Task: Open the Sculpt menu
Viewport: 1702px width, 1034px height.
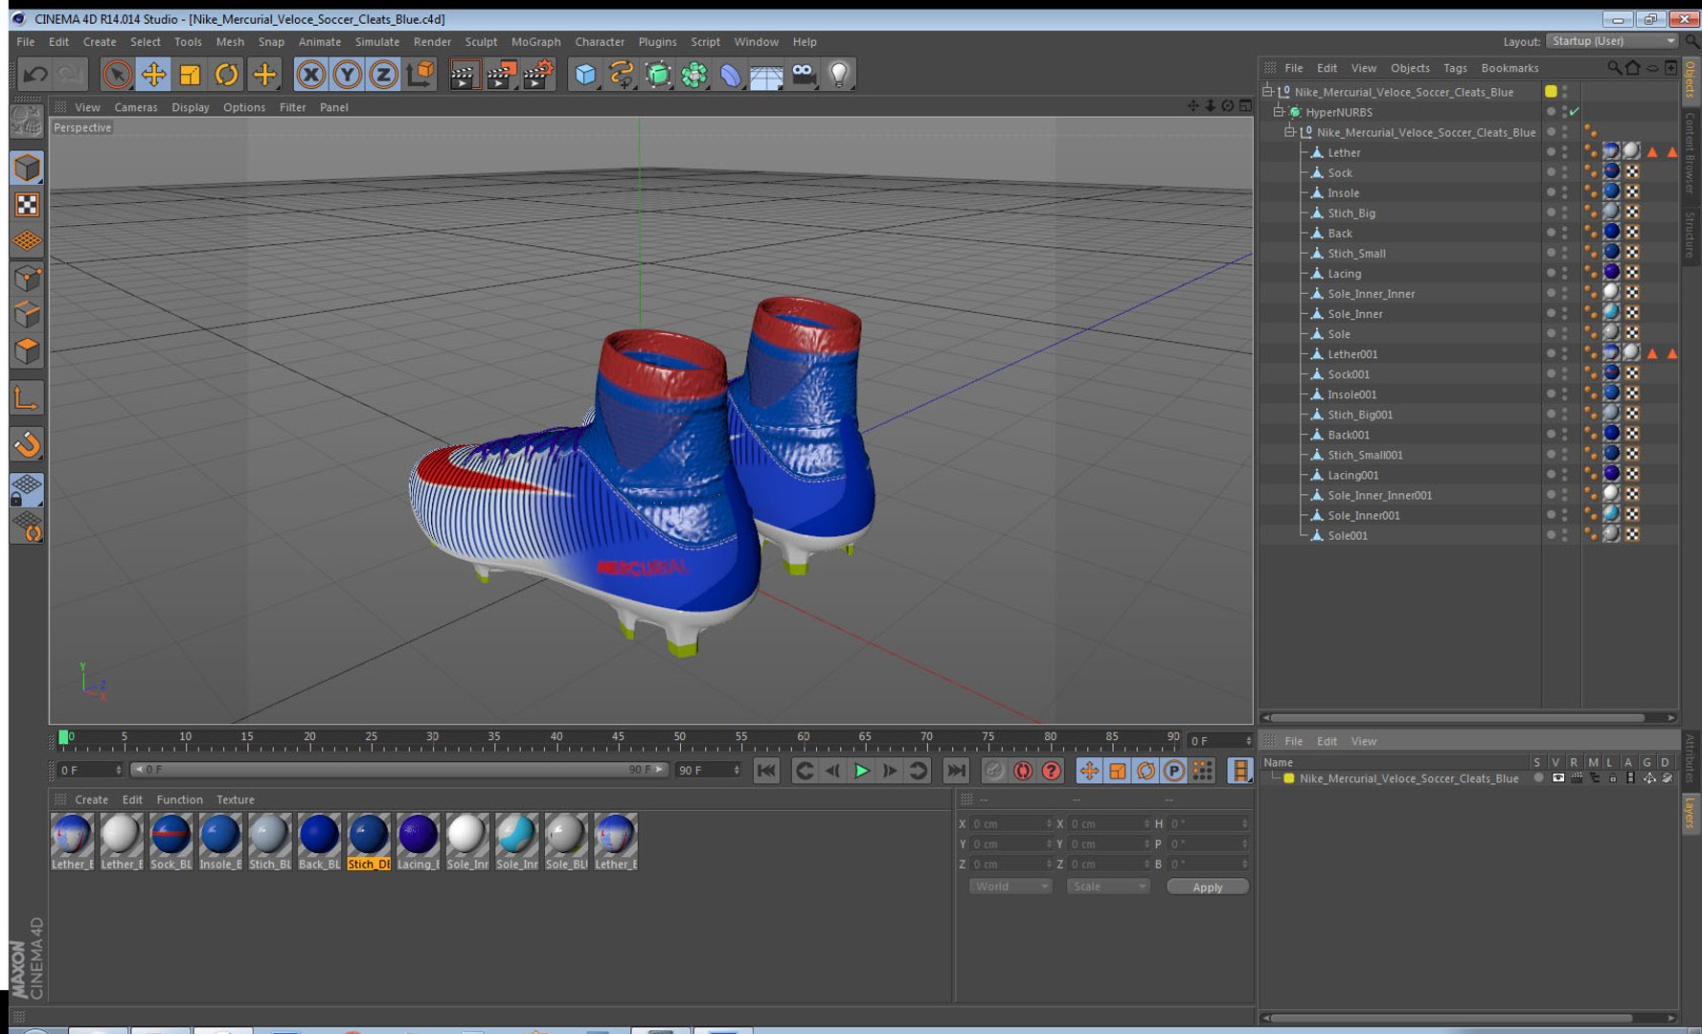Action: pos(481,42)
